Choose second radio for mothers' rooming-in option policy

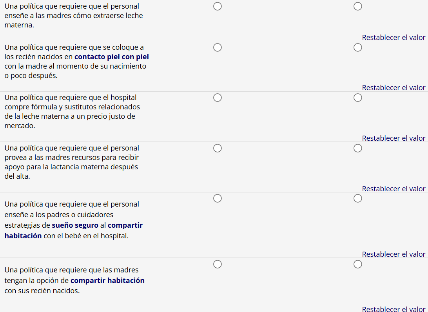click(x=357, y=264)
